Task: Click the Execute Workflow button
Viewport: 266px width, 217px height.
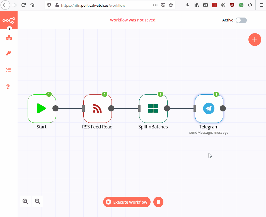Action: click(x=127, y=202)
